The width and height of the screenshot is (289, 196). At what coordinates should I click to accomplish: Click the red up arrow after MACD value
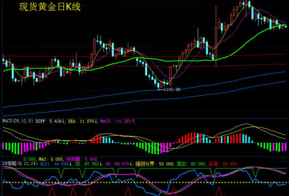coord(134,121)
